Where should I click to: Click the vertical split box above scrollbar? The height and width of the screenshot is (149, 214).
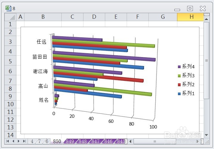coord(207,14)
